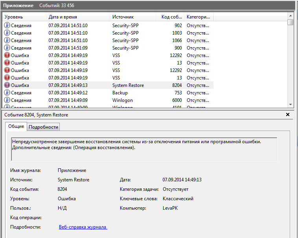Close the event 8204 details pane
The image size is (298, 238).
coord(287,114)
